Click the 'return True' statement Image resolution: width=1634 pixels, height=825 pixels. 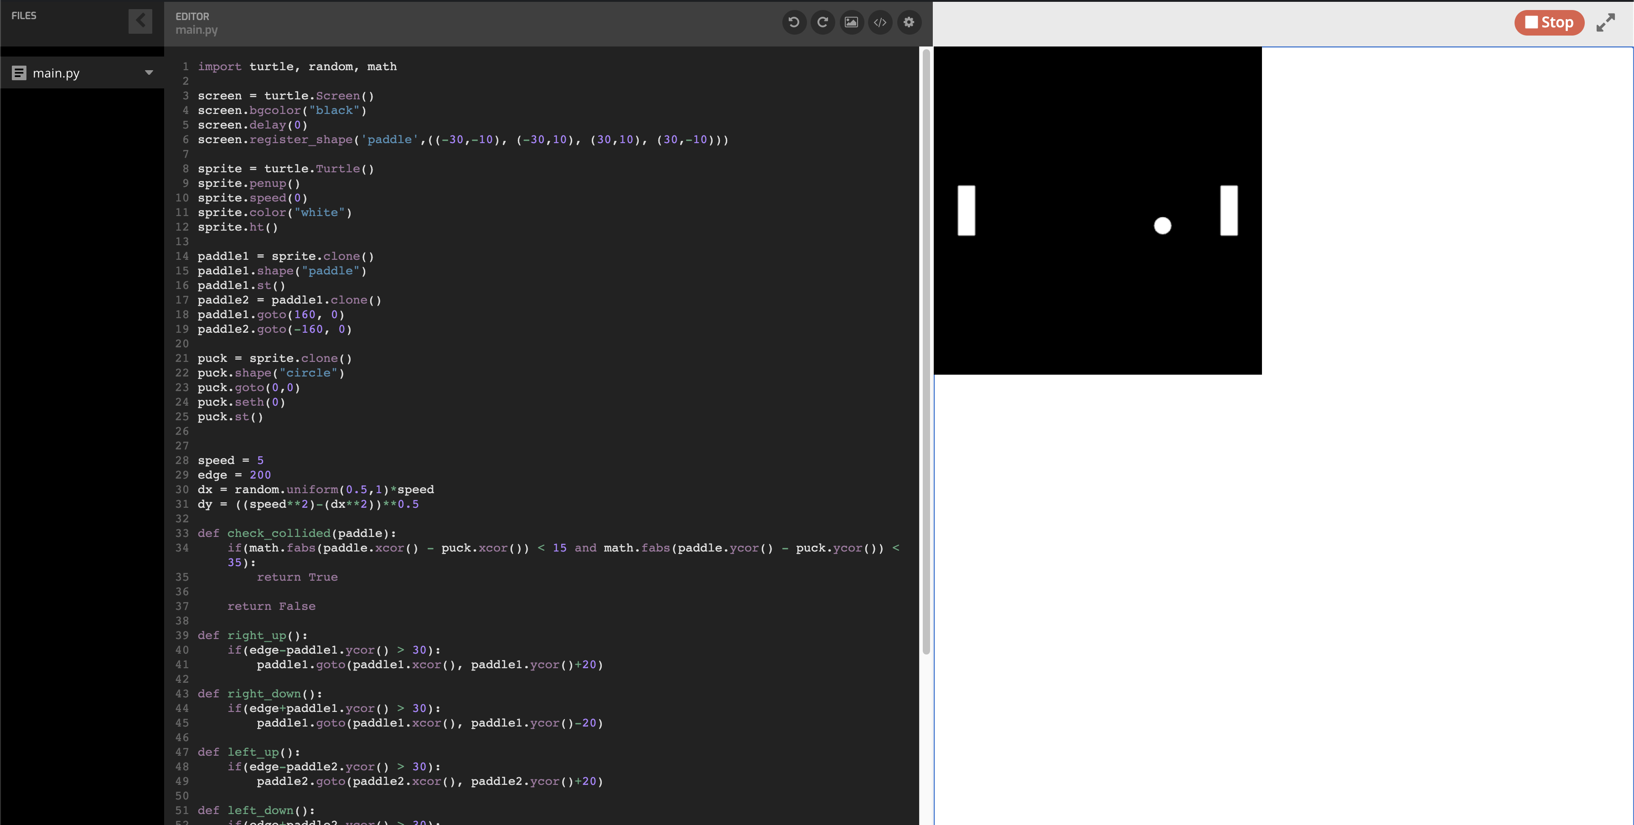[x=297, y=577]
